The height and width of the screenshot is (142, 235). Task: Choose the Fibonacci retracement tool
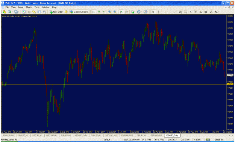tap(185, 12)
